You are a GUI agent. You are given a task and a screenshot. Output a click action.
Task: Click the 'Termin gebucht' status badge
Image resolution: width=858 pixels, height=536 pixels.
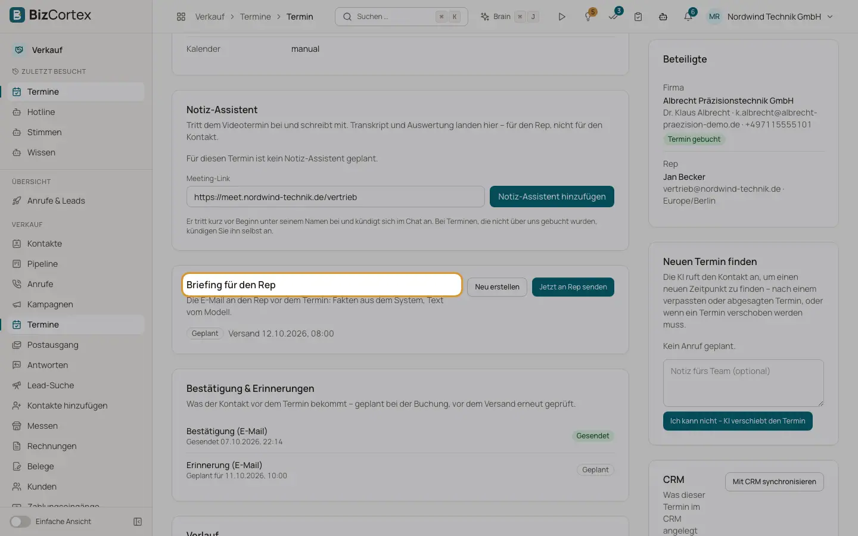(x=694, y=139)
